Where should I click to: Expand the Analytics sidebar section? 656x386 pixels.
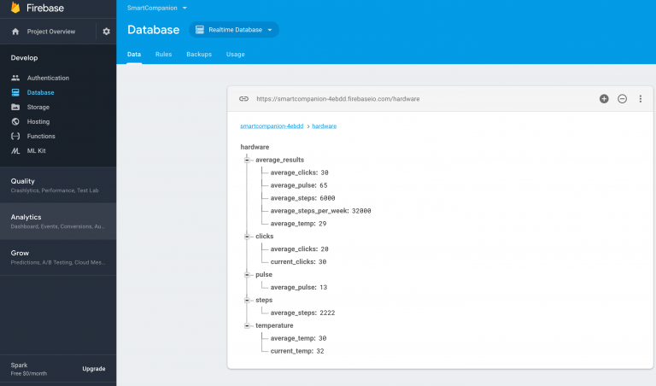[x=58, y=221]
